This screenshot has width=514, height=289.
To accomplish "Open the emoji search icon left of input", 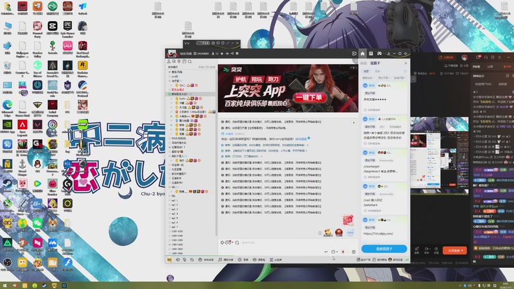I will coord(237,243).
